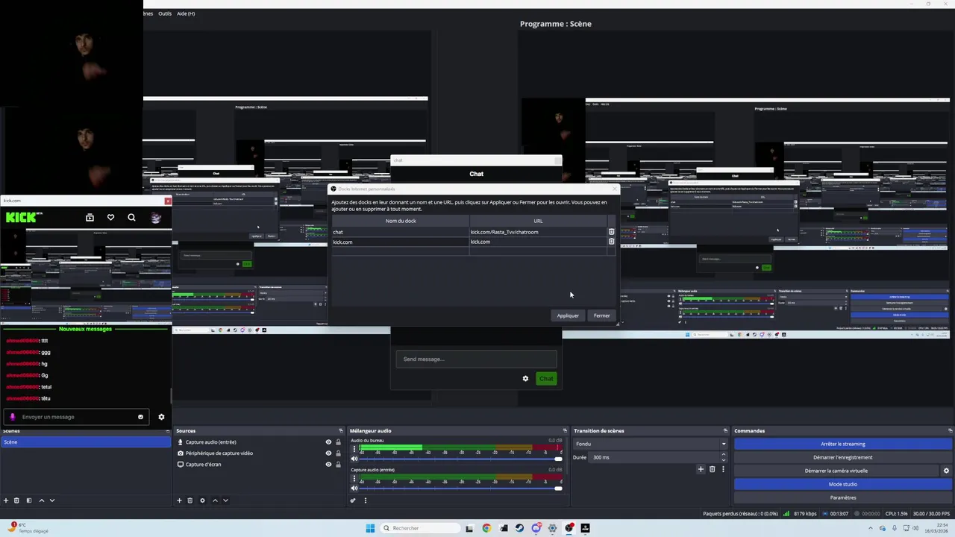Open the Aide (H) menu
The width and height of the screenshot is (955, 537).
pyautogui.click(x=186, y=13)
